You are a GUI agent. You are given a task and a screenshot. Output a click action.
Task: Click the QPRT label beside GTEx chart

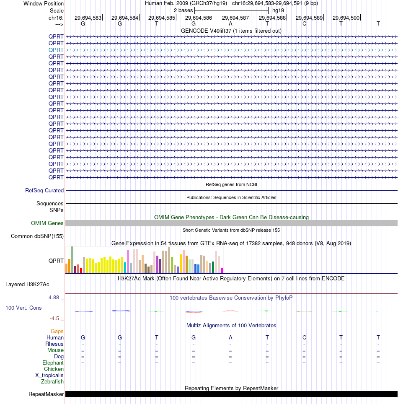[x=56, y=261]
